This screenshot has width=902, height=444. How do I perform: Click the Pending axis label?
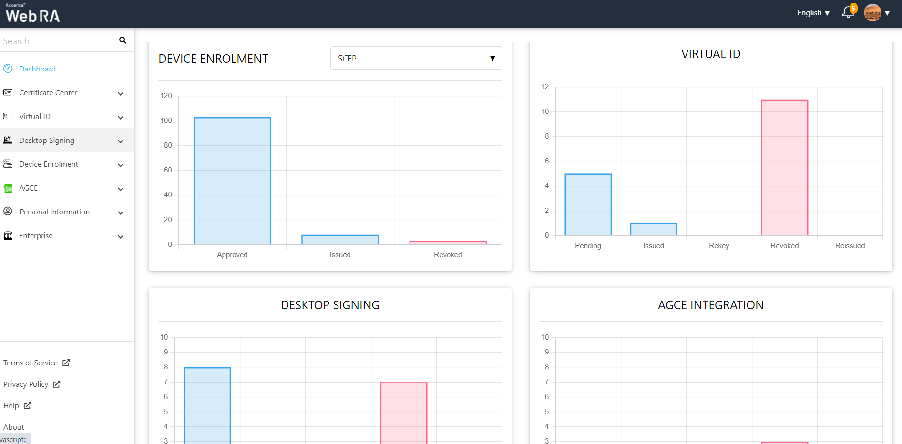click(588, 246)
